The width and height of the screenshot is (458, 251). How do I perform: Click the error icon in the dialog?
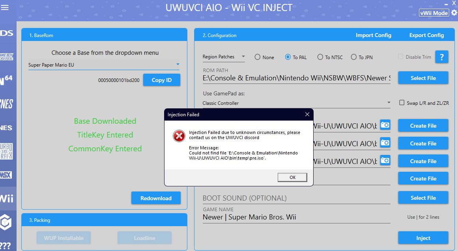point(179,136)
